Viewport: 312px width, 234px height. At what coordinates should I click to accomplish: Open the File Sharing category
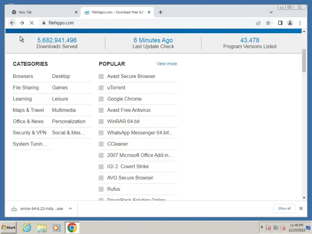(x=26, y=87)
